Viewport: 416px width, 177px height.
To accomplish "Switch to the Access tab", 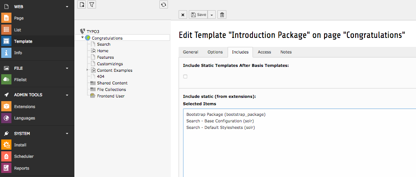I will (264, 52).
